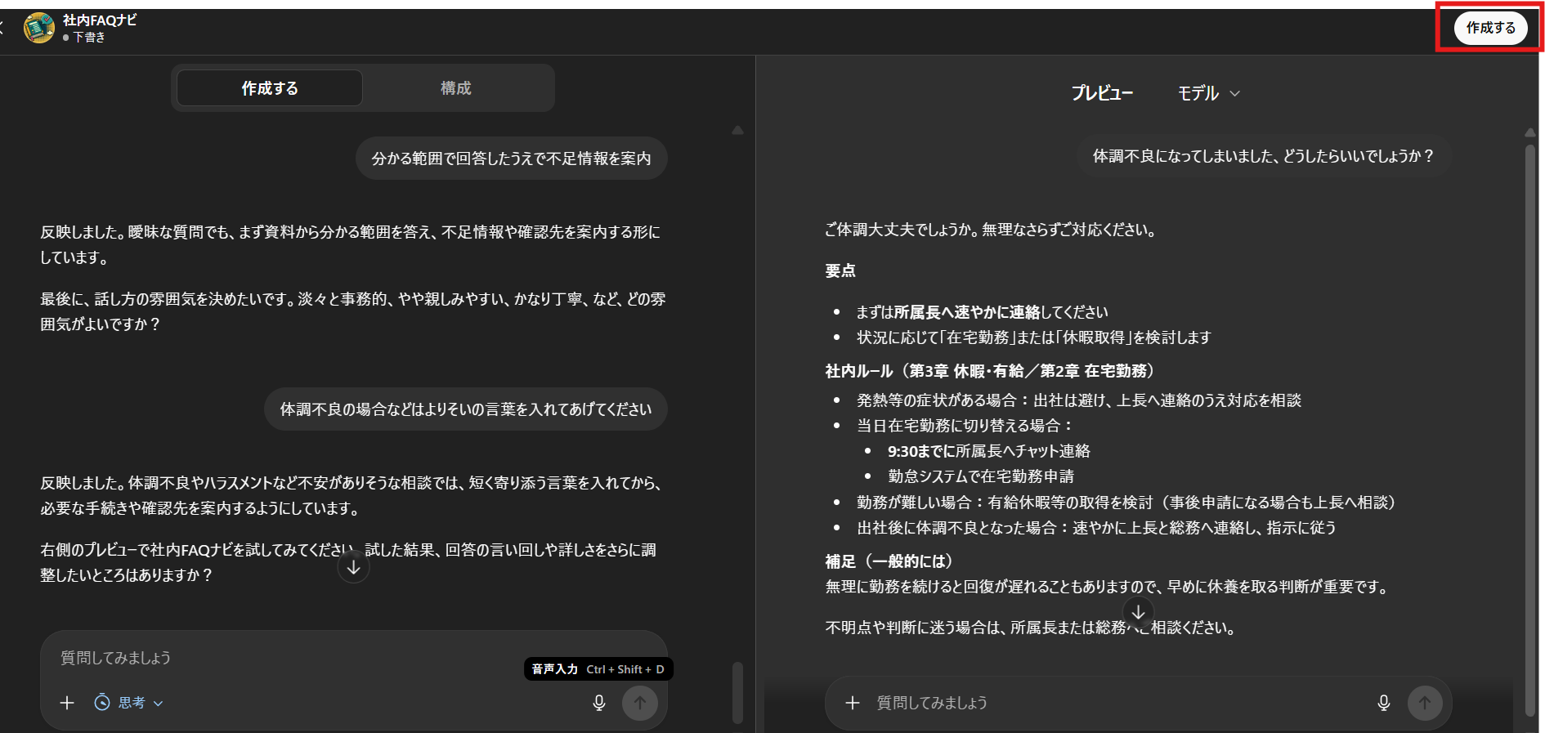Viewport: 1545px width, 733px height.
Task: Click the preview pane vertical scrollbar
Action: click(x=1529, y=409)
